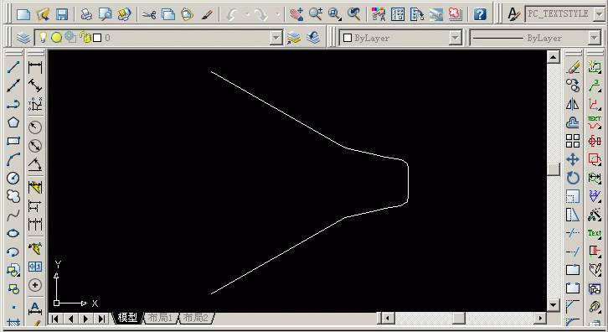This screenshot has width=608, height=332.
Task: Select the Rectangle tool
Action: [13, 141]
